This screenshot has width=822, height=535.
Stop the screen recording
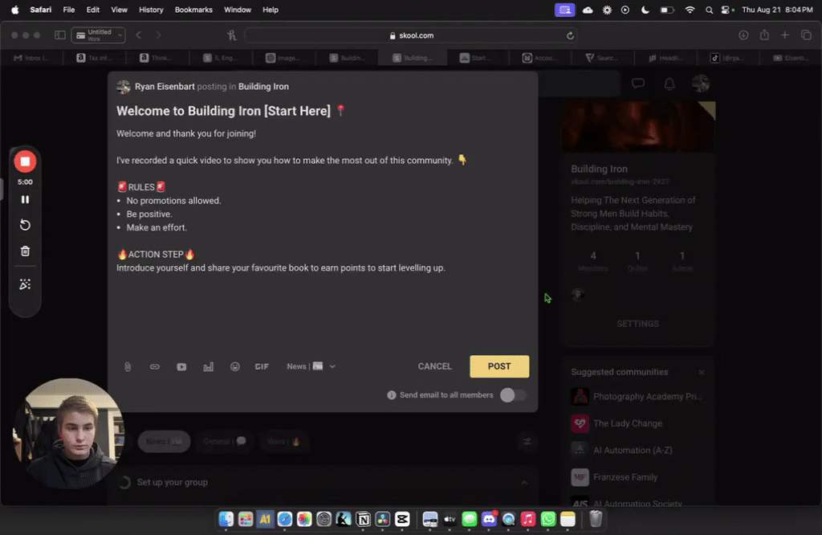[x=25, y=161]
